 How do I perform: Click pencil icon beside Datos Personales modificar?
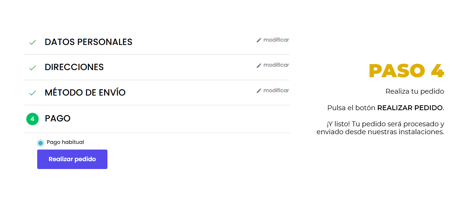259,40
